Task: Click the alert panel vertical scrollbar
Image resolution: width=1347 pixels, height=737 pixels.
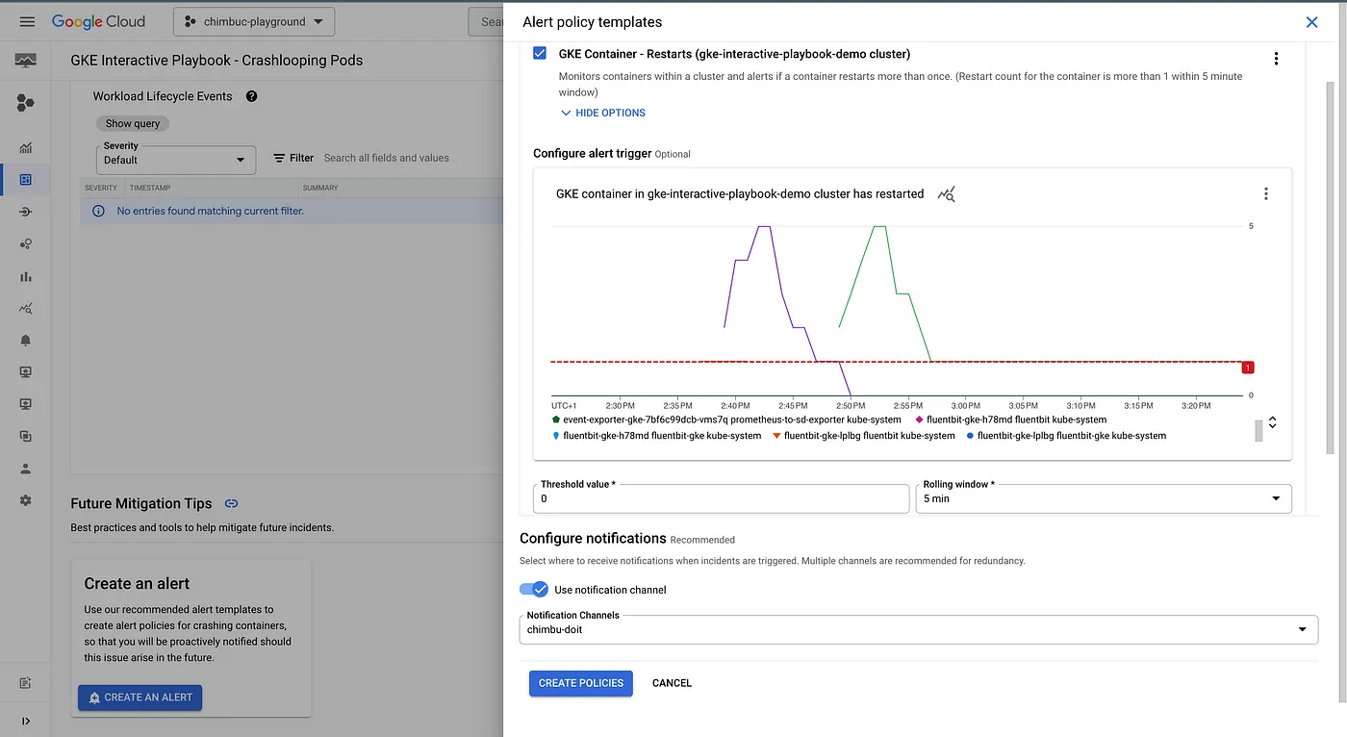Action: click(1330, 269)
